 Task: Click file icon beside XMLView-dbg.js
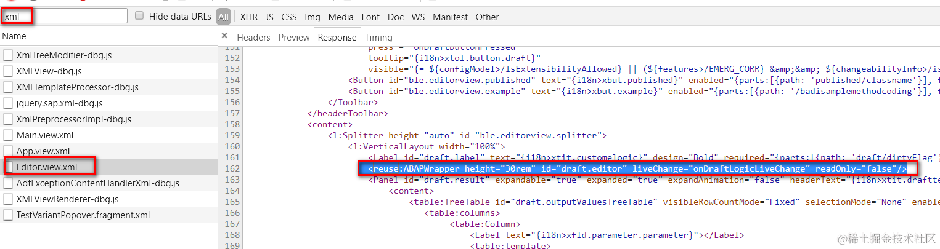[8, 71]
